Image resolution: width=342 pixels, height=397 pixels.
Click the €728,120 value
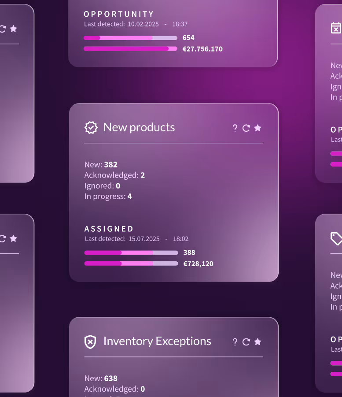click(199, 264)
